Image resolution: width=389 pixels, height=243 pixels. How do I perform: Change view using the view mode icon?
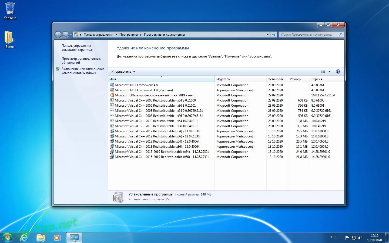(x=323, y=72)
